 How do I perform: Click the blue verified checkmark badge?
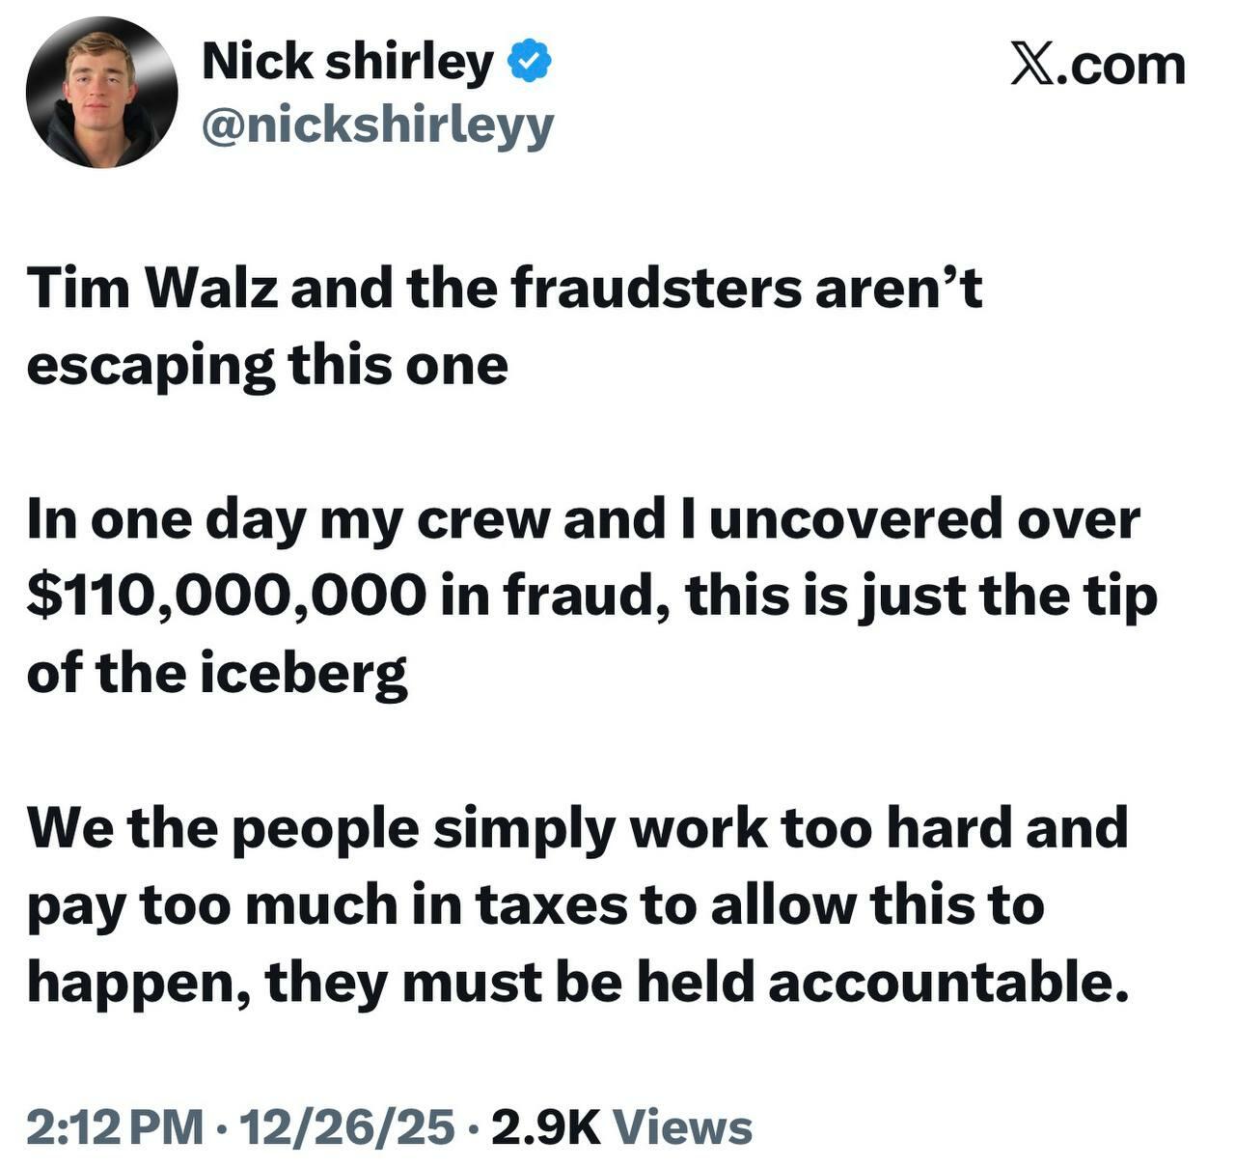(x=530, y=62)
